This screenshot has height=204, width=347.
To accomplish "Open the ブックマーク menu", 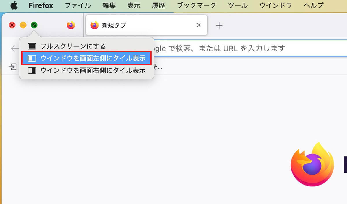I will tap(196, 5).
